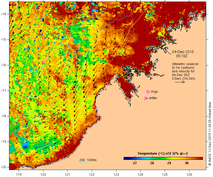213x177 pixels.
Task: Click the IMOS copyright timestamp text
Action: coord(210,134)
